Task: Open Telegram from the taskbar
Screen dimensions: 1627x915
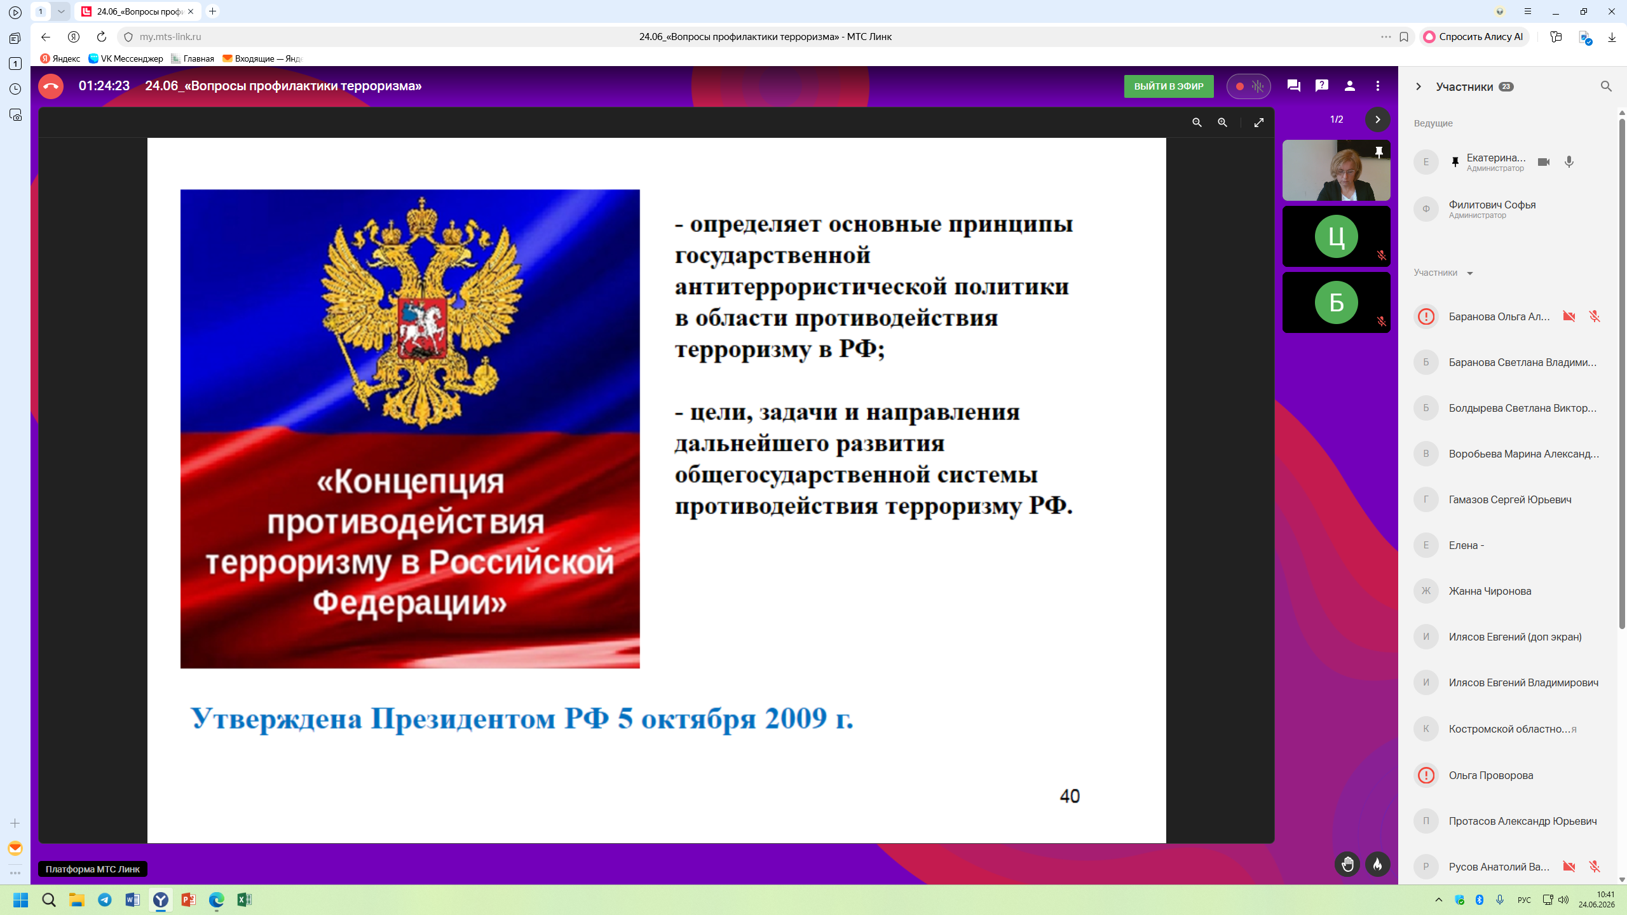Action: pyautogui.click(x=105, y=900)
